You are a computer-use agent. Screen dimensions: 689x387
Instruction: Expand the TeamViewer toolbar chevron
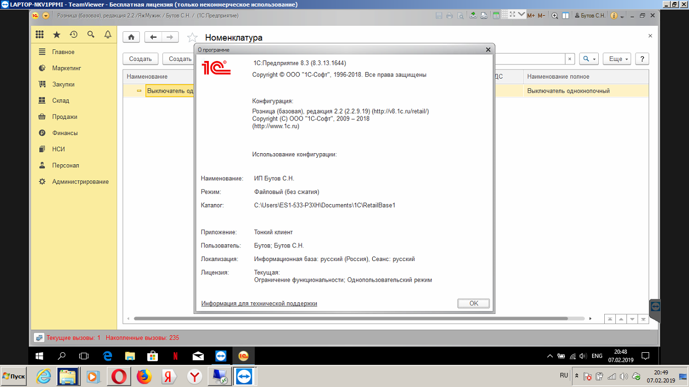coord(522,14)
